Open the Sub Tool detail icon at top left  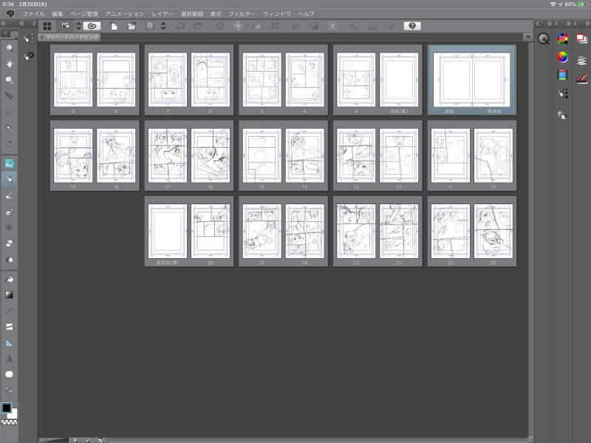29,39
